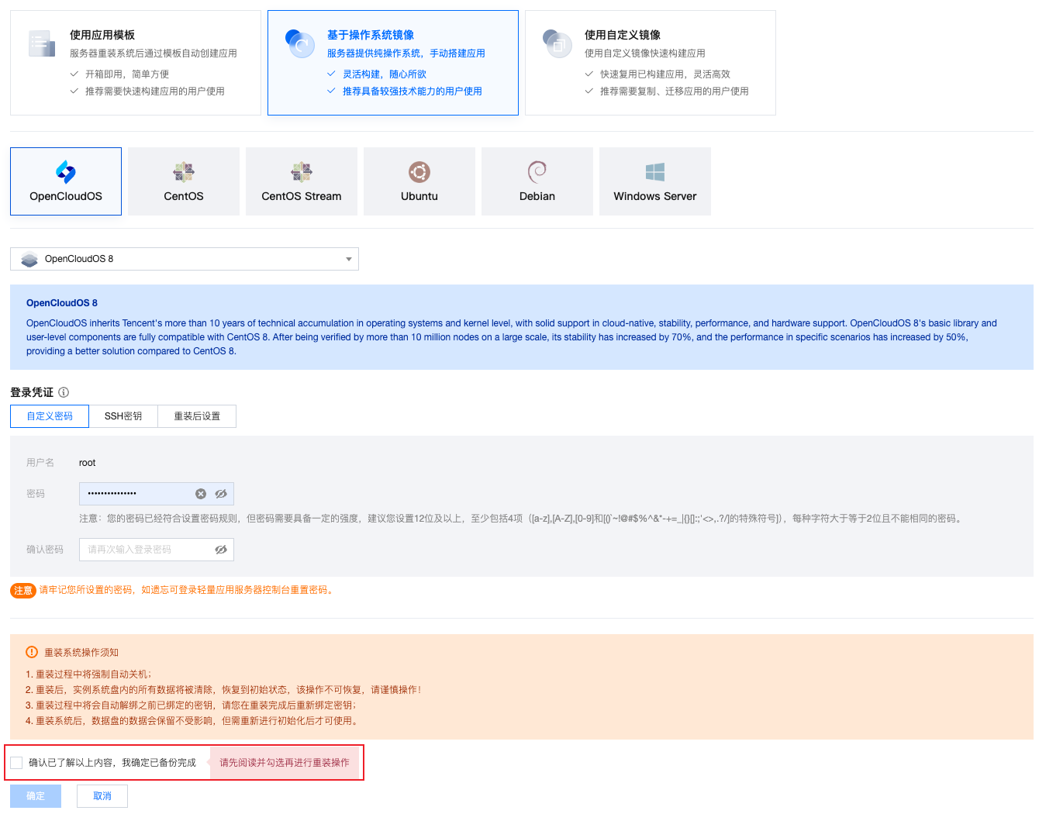Click the warning icon next to 重装系统操作须知
1039x814 pixels.
pyautogui.click(x=32, y=652)
